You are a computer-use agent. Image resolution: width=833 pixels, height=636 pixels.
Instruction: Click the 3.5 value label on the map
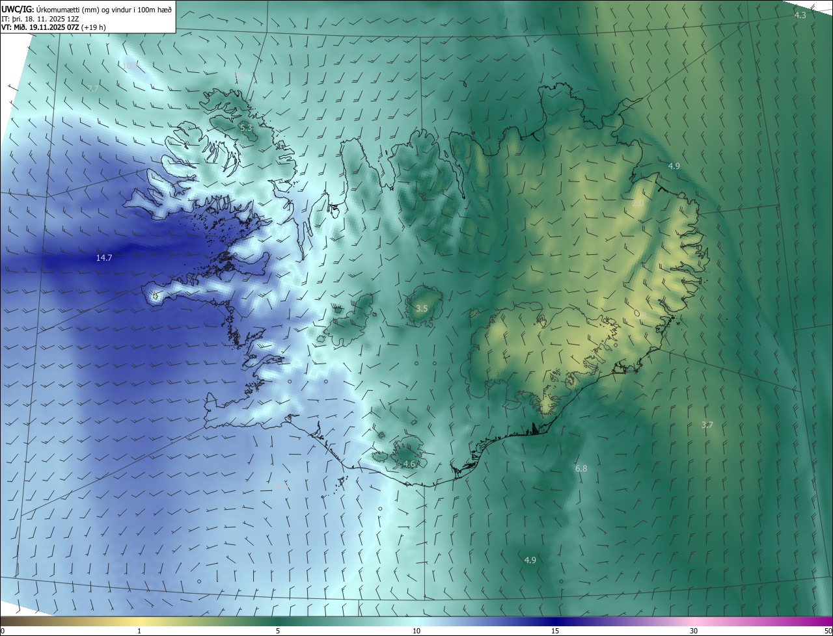coord(422,308)
